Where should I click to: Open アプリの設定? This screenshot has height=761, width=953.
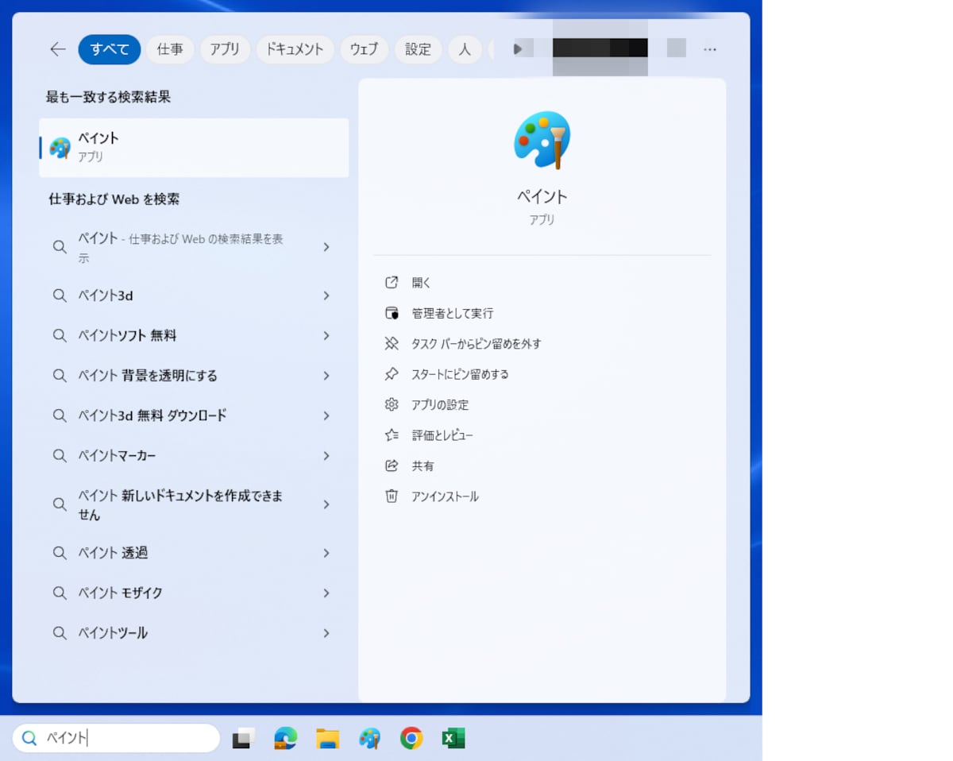[440, 405]
